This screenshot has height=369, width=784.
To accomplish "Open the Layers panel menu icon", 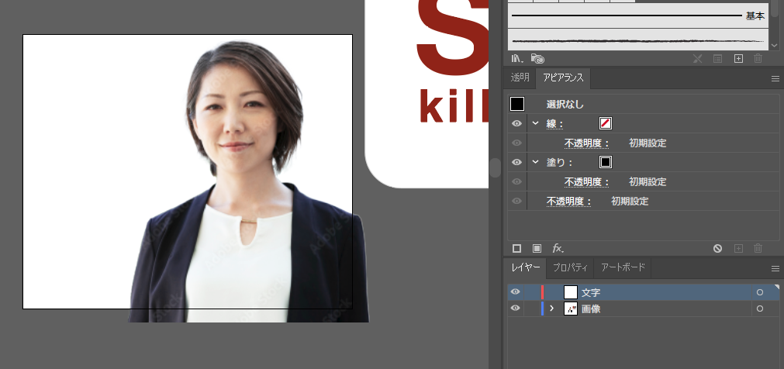I will [x=775, y=268].
